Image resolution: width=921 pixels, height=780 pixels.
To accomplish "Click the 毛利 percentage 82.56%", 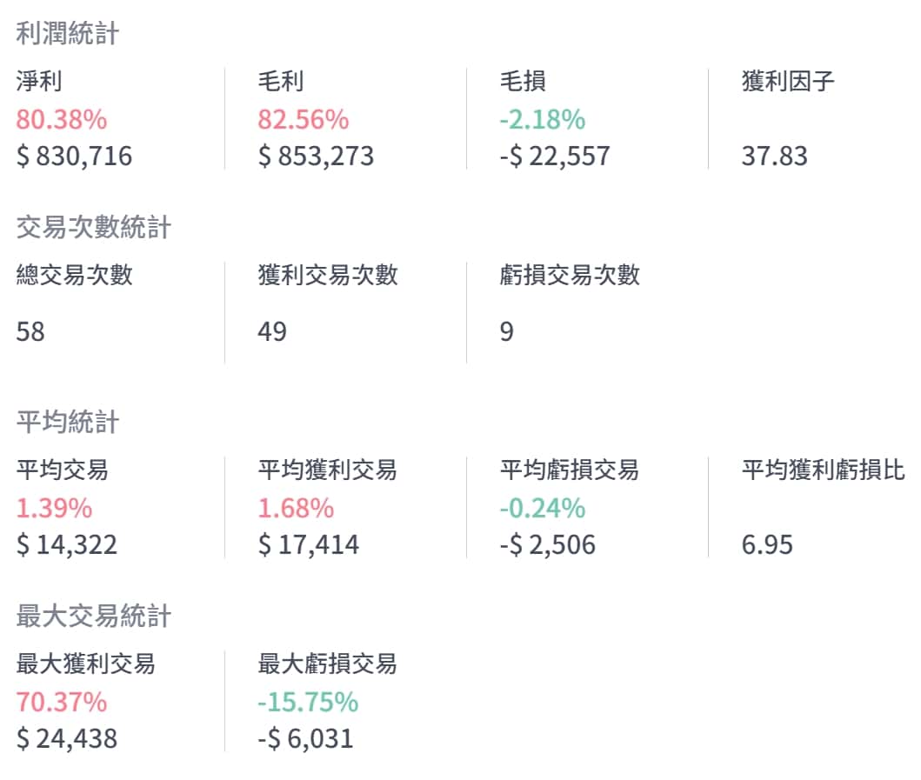I will click(x=303, y=119).
